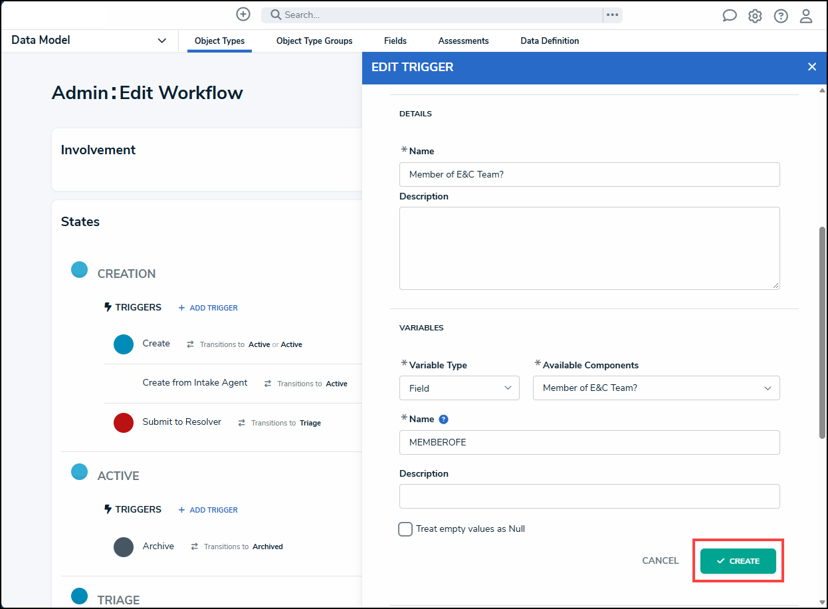Close the Edit Trigger panel
The height and width of the screenshot is (609, 828).
812,66
